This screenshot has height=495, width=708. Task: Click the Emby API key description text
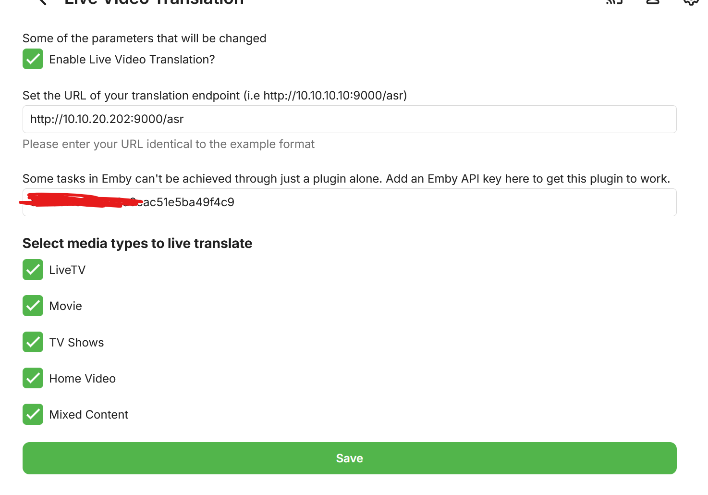tap(346, 179)
